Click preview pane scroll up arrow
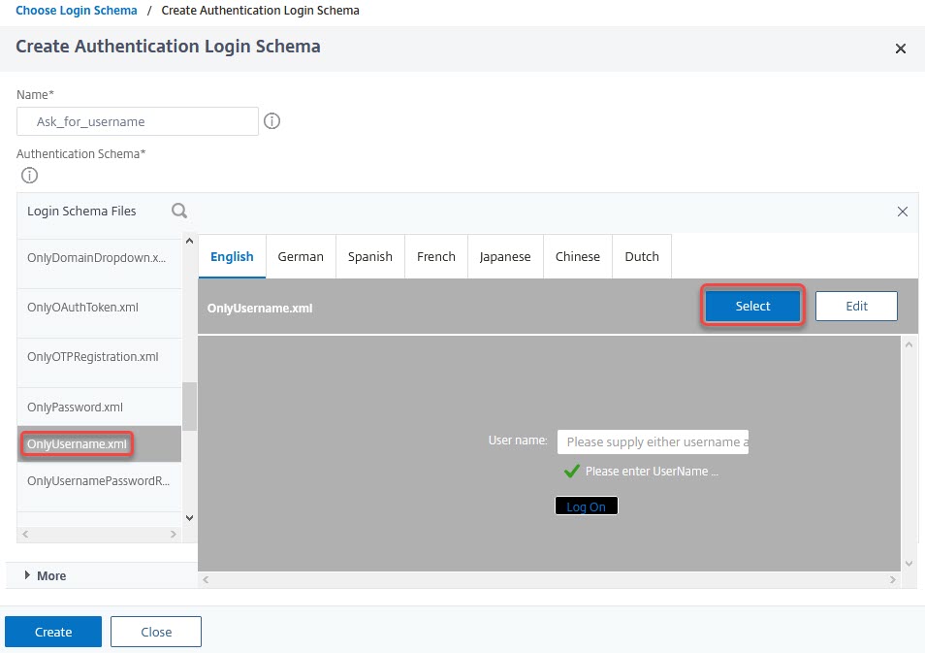This screenshot has width=925, height=653. pos(909,344)
